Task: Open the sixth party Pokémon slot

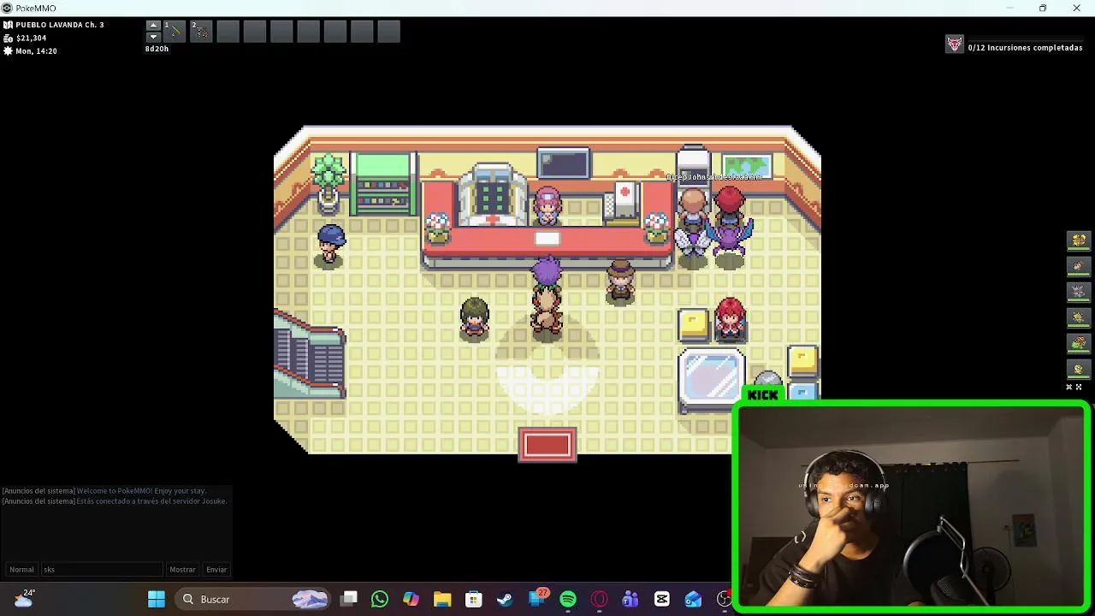Action: tap(1078, 369)
